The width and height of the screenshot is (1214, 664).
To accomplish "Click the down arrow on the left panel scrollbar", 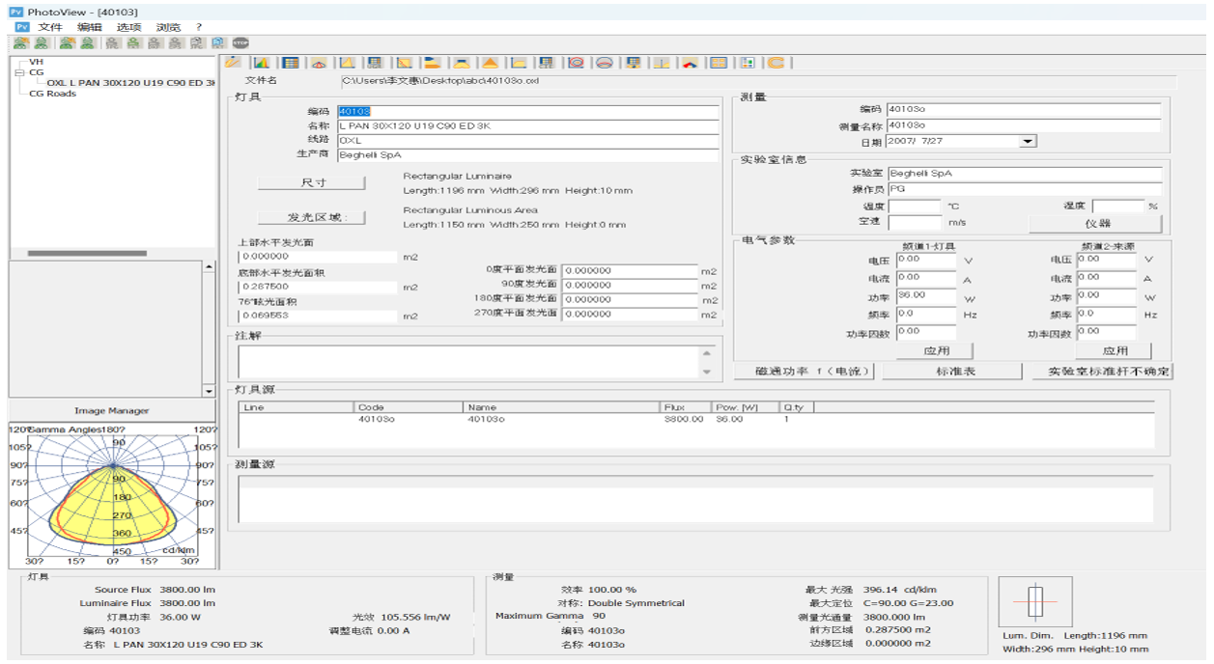I will click(x=209, y=391).
